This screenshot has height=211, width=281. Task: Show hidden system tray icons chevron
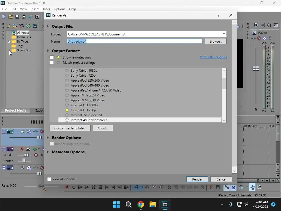(222, 204)
